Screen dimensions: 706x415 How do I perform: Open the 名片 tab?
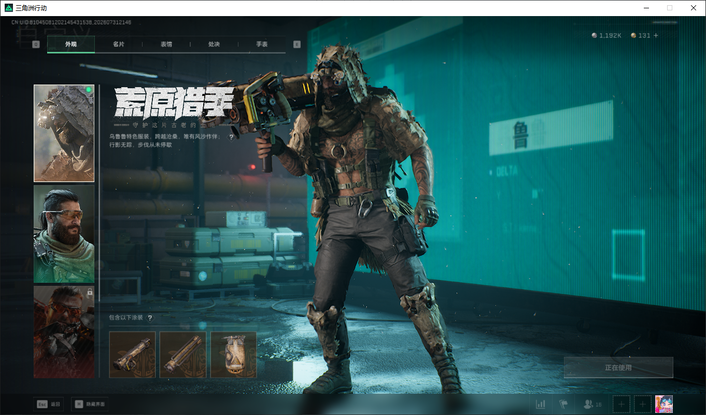point(119,45)
